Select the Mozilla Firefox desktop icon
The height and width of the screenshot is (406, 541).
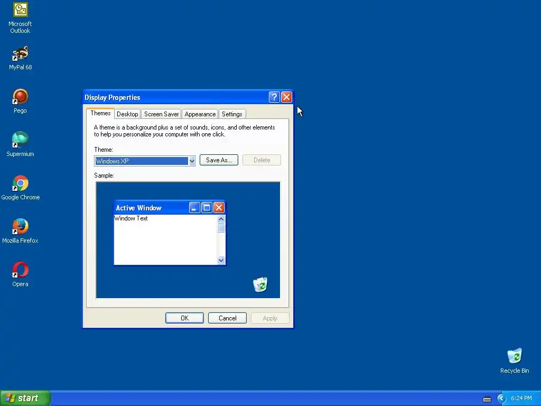(20, 231)
